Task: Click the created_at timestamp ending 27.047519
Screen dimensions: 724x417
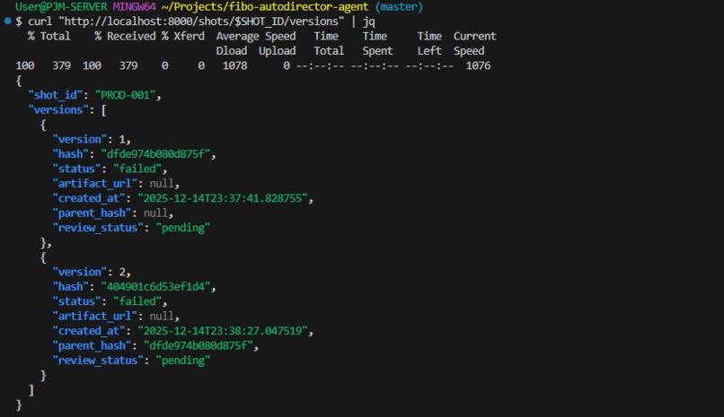Action: tap(223, 331)
